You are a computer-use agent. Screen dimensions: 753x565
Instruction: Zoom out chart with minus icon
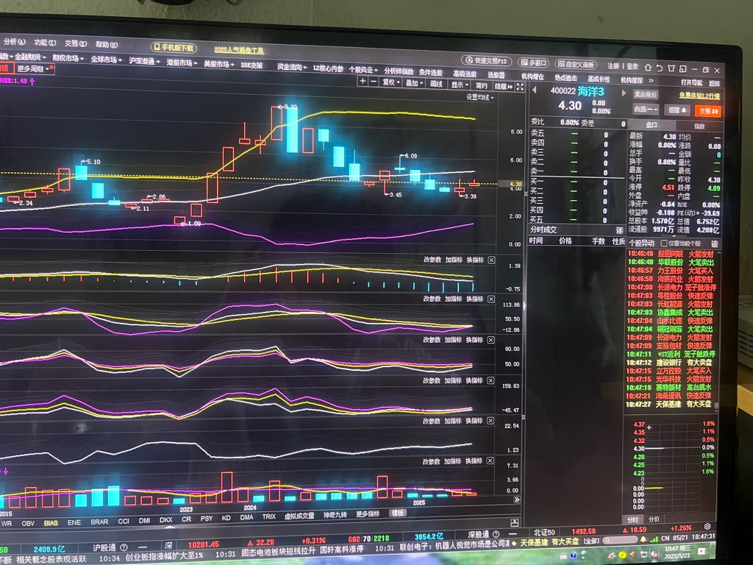tap(374, 82)
